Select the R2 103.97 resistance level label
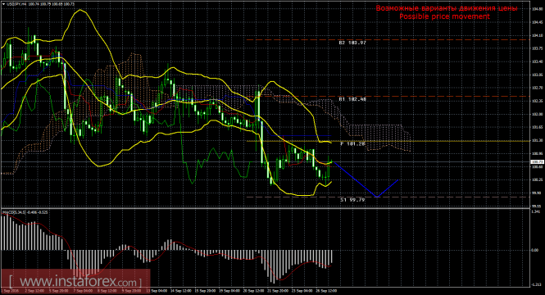Image resolution: width=545 pixels, height=295 pixels. [352, 43]
